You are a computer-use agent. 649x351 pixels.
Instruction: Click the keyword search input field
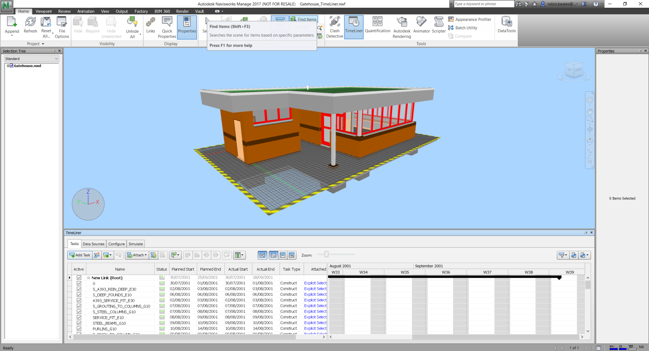[483, 4]
